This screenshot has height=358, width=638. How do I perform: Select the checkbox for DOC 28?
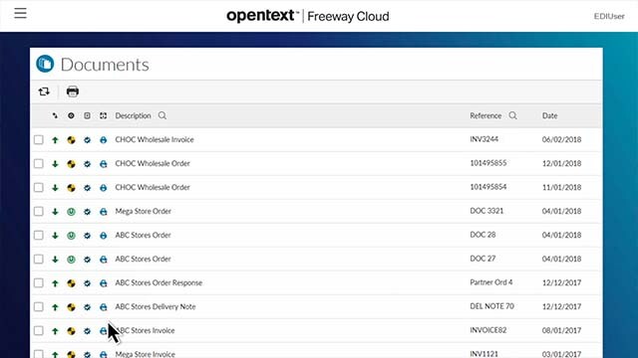tap(39, 236)
